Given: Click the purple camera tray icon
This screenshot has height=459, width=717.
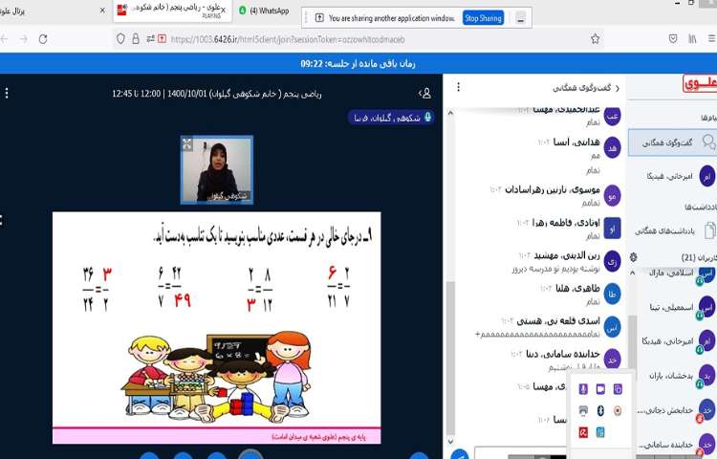Looking at the screenshot, I should [x=600, y=389].
